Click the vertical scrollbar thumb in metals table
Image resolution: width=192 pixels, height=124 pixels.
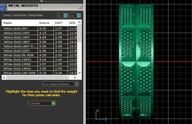coord(80,33)
